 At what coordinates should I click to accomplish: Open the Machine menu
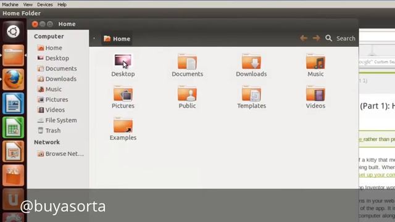coord(10,4)
